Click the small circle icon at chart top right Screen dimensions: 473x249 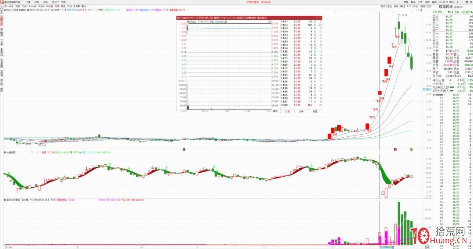[417, 10]
